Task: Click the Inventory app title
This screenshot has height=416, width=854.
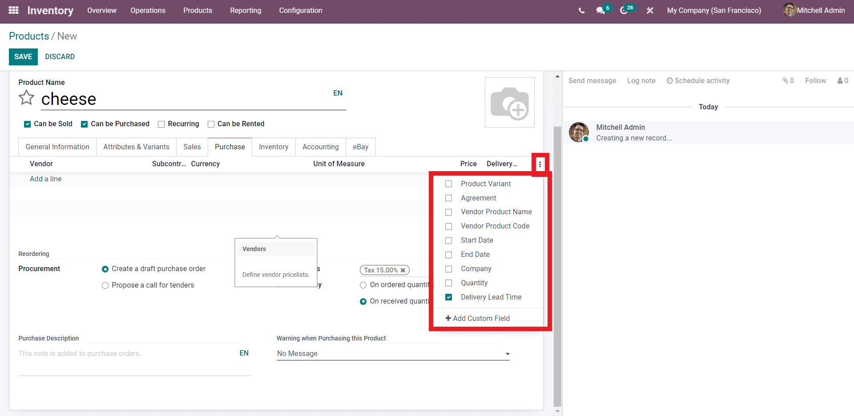Action: (x=50, y=10)
